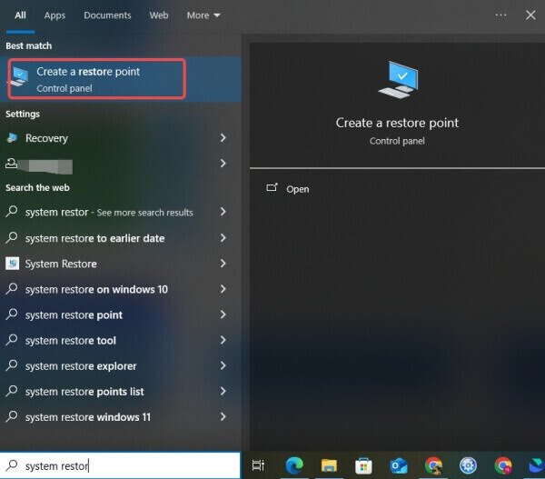This screenshot has width=545, height=479.
Task: Open the More filter dropdown
Action: point(203,15)
